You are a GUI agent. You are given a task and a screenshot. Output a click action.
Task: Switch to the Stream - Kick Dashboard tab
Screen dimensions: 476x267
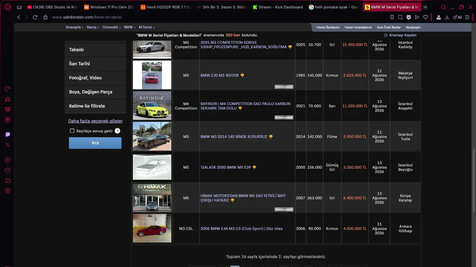(x=278, y=7)
